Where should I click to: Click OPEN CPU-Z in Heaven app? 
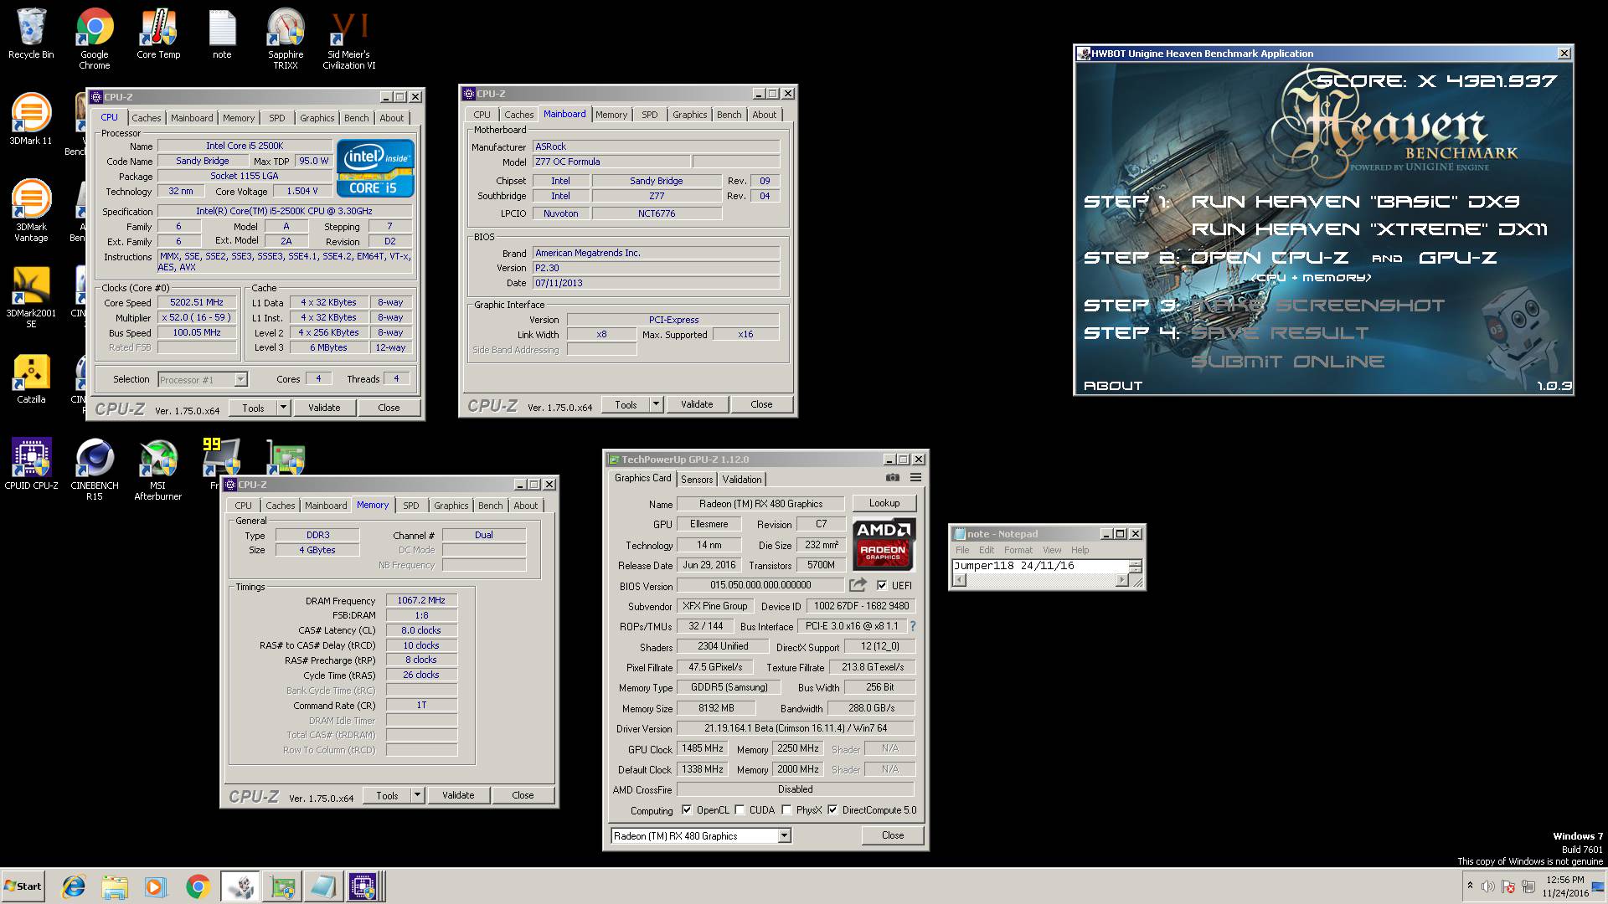[1270, 258]
